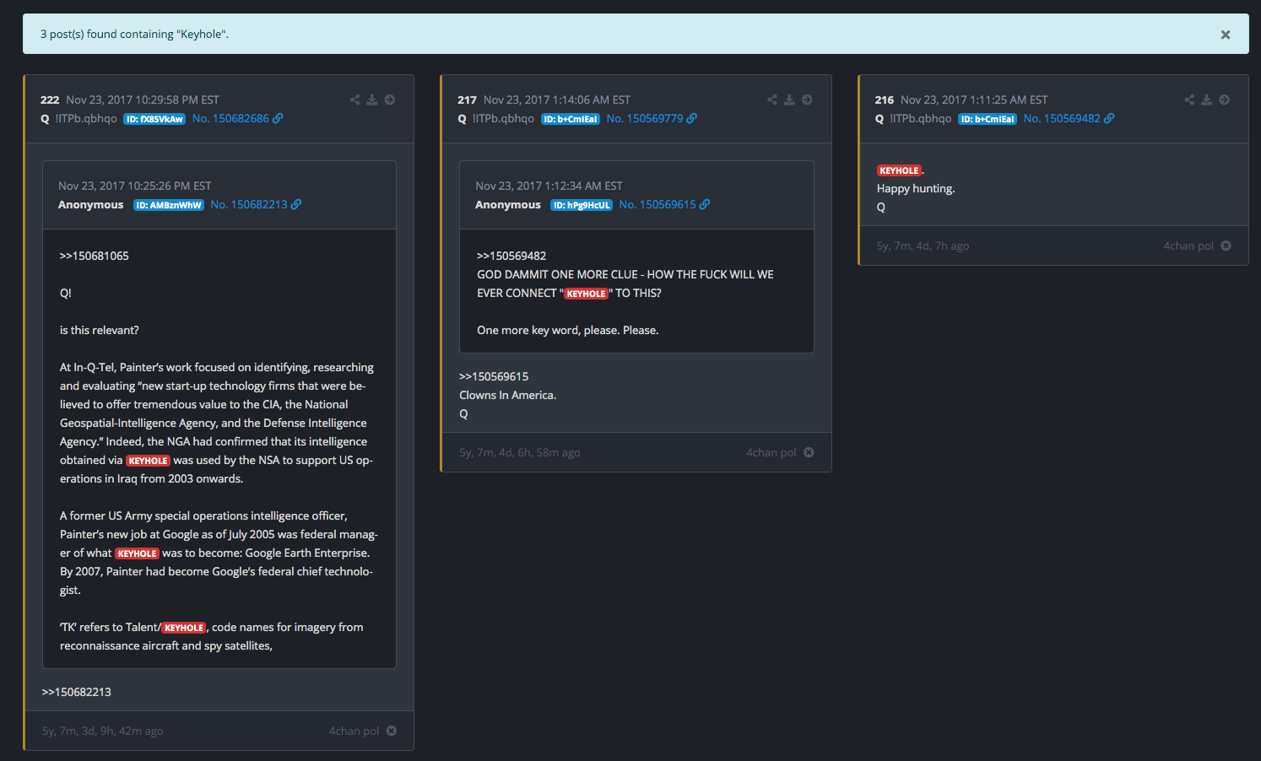Viewport: 1261px width, 761px height.
Task: Click chain-link icon next to No. 150682686
Action: click(x=278, y=119)
